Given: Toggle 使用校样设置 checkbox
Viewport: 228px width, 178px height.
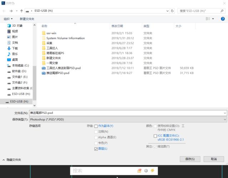Looking at the screenshot, I should point(155,126).
